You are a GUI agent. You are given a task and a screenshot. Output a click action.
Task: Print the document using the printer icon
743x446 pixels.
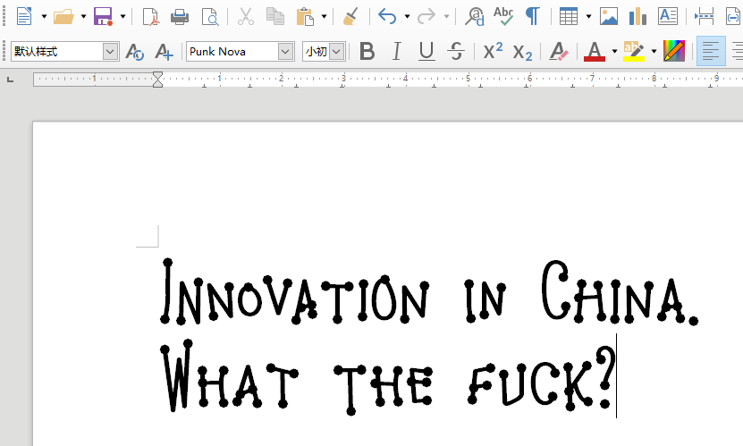pos(180,16)
